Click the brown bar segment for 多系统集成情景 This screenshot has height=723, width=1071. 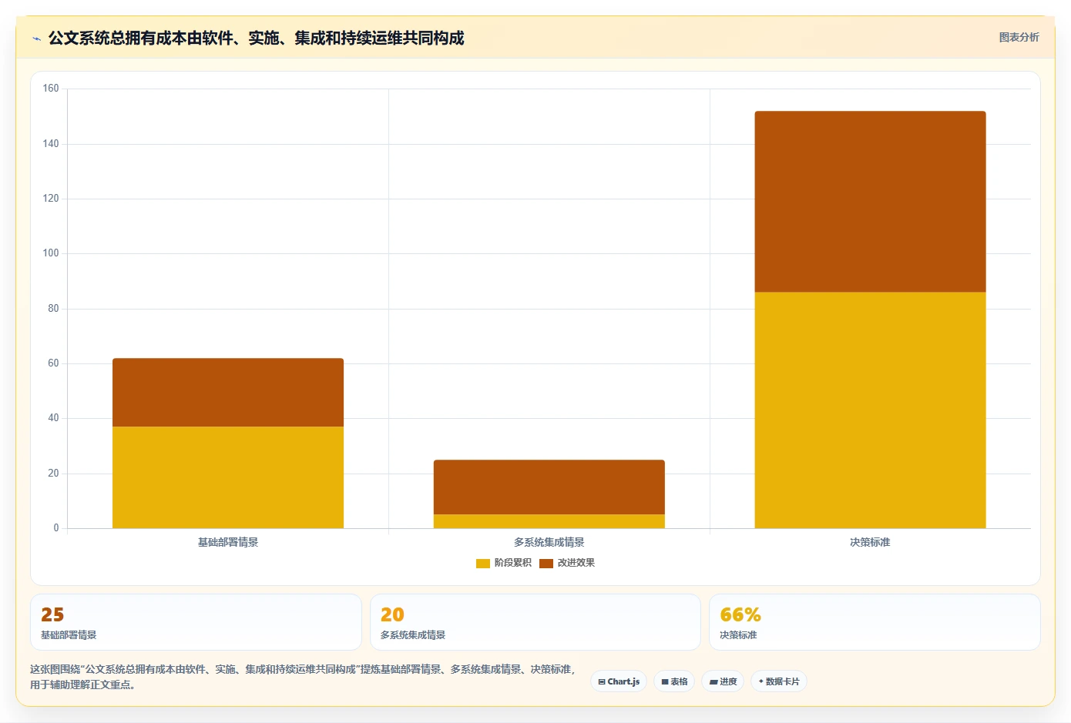pyautogui.click(x=549, y=487)
